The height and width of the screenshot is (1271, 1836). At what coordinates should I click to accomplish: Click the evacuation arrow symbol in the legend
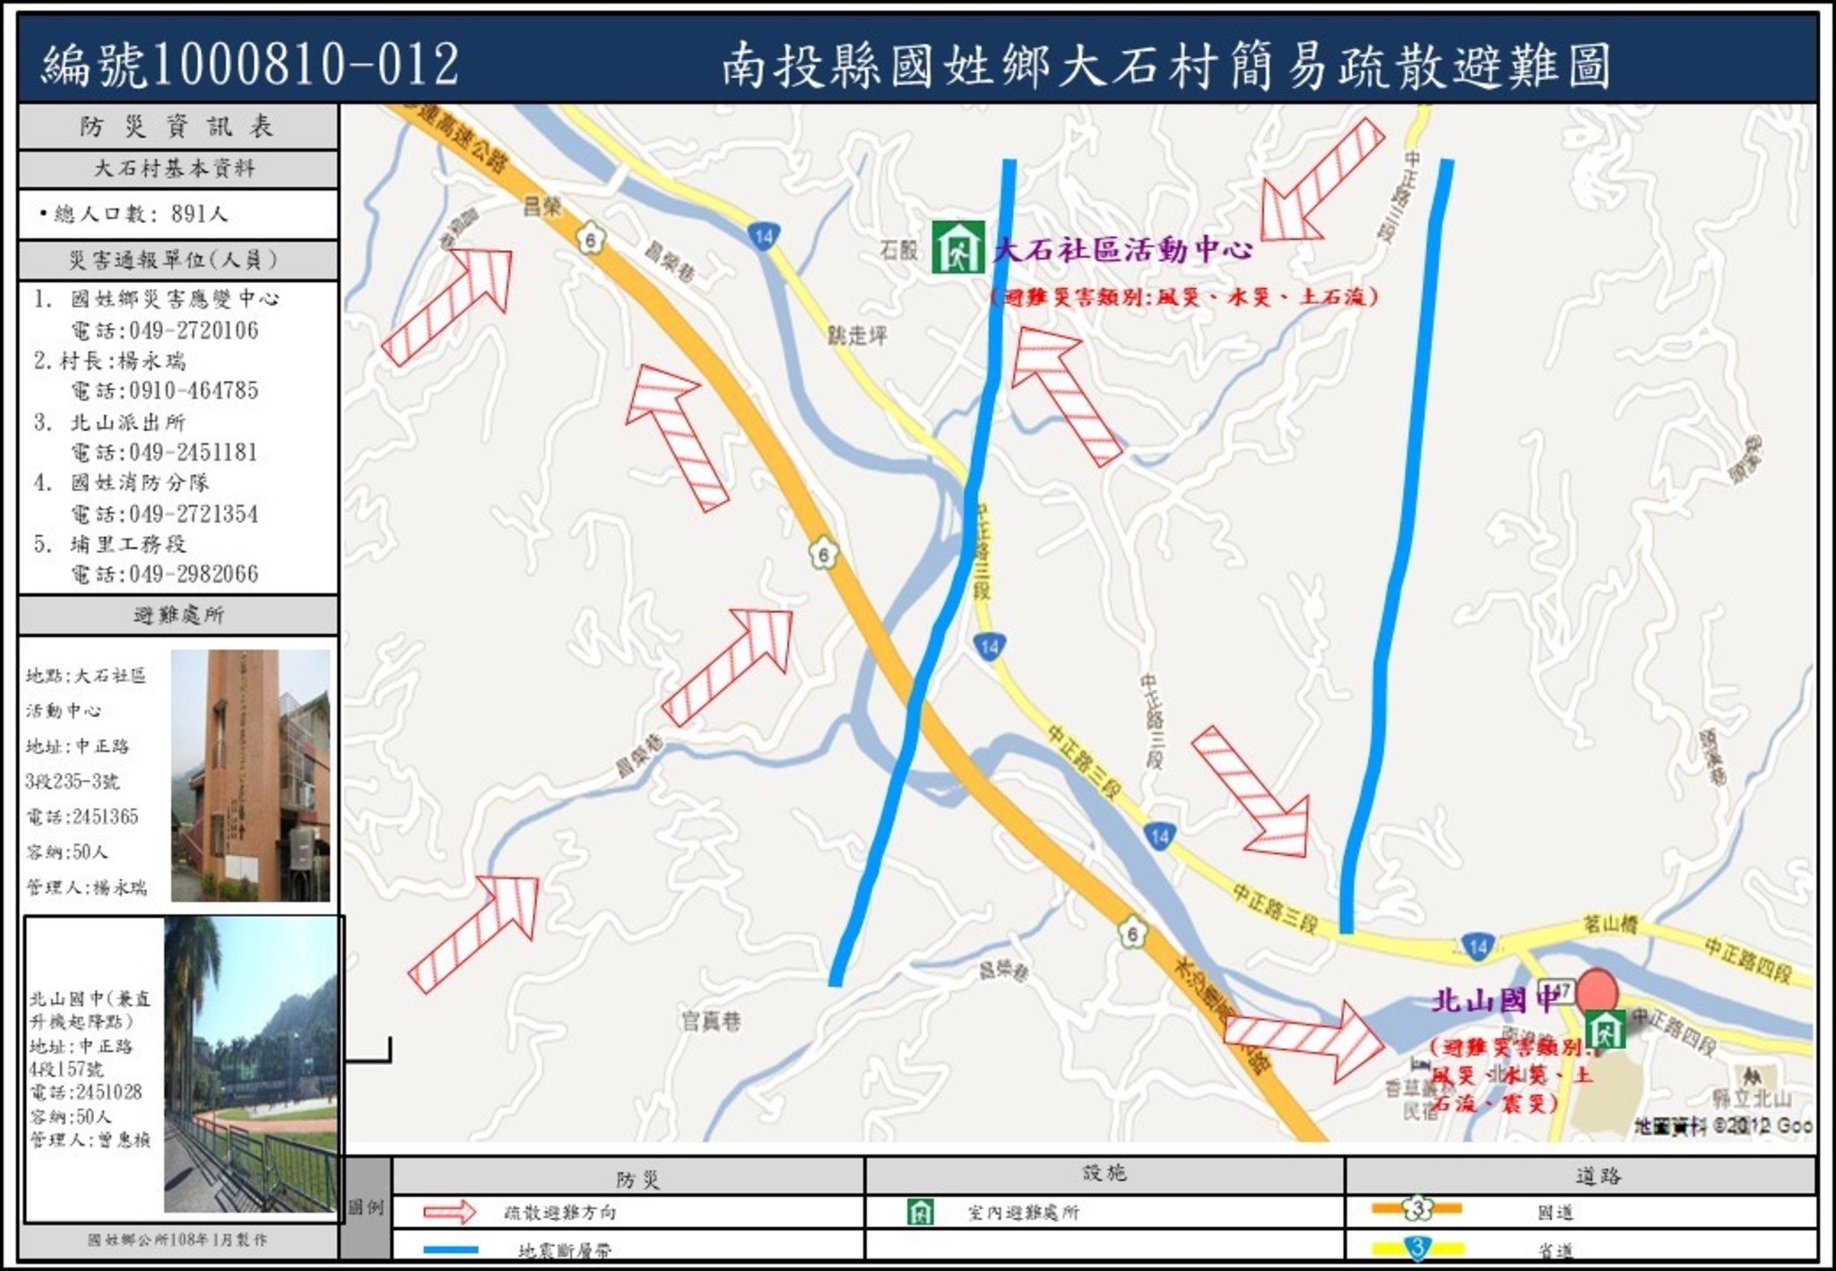pyautogui.click(x=449, y=1213)
